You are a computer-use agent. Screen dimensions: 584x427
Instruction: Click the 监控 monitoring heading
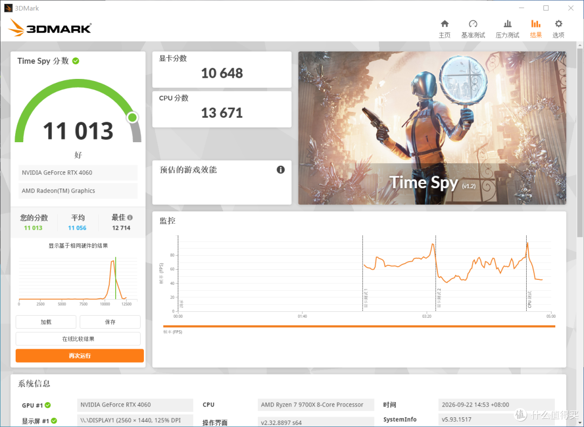click(x=167, y=221)
